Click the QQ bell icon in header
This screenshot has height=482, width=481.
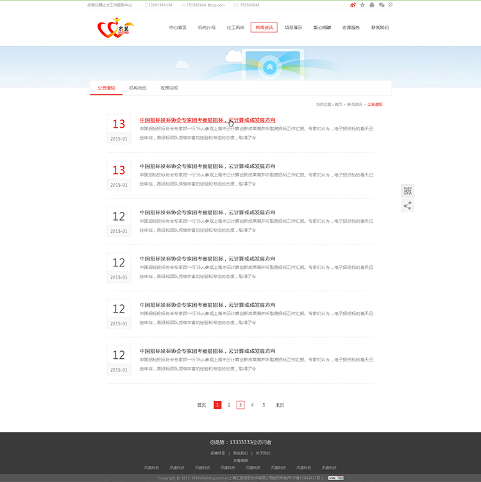coord(372,4)
